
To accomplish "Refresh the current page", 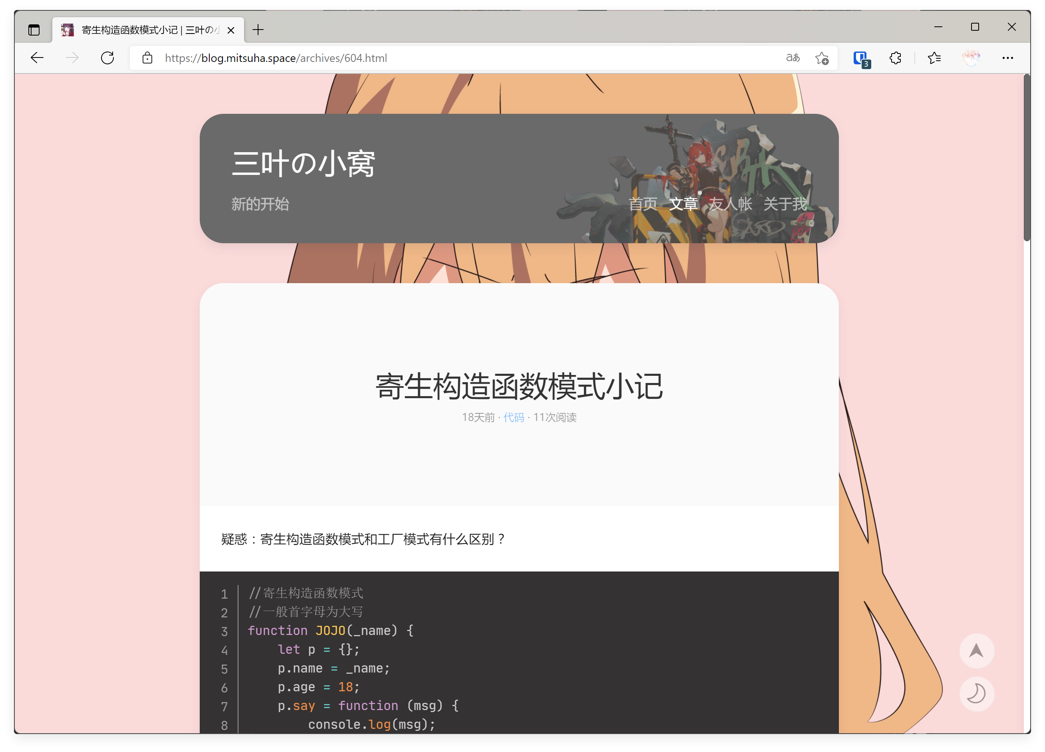I will point(107,58).
